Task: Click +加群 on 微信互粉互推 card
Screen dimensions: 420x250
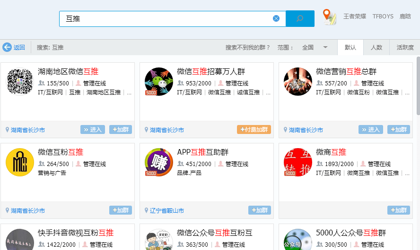Action: 121,210
